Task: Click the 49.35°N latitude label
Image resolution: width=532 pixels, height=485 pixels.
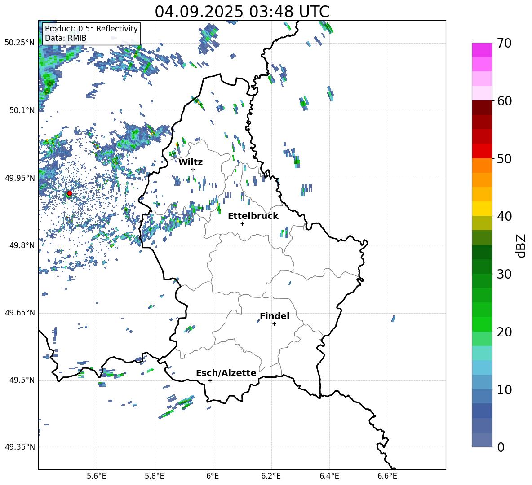Action: point(20,447)
